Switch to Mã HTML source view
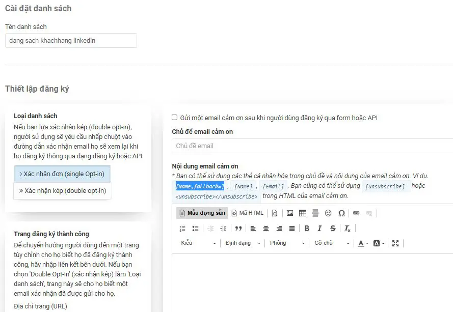 [x=248, y=213]
